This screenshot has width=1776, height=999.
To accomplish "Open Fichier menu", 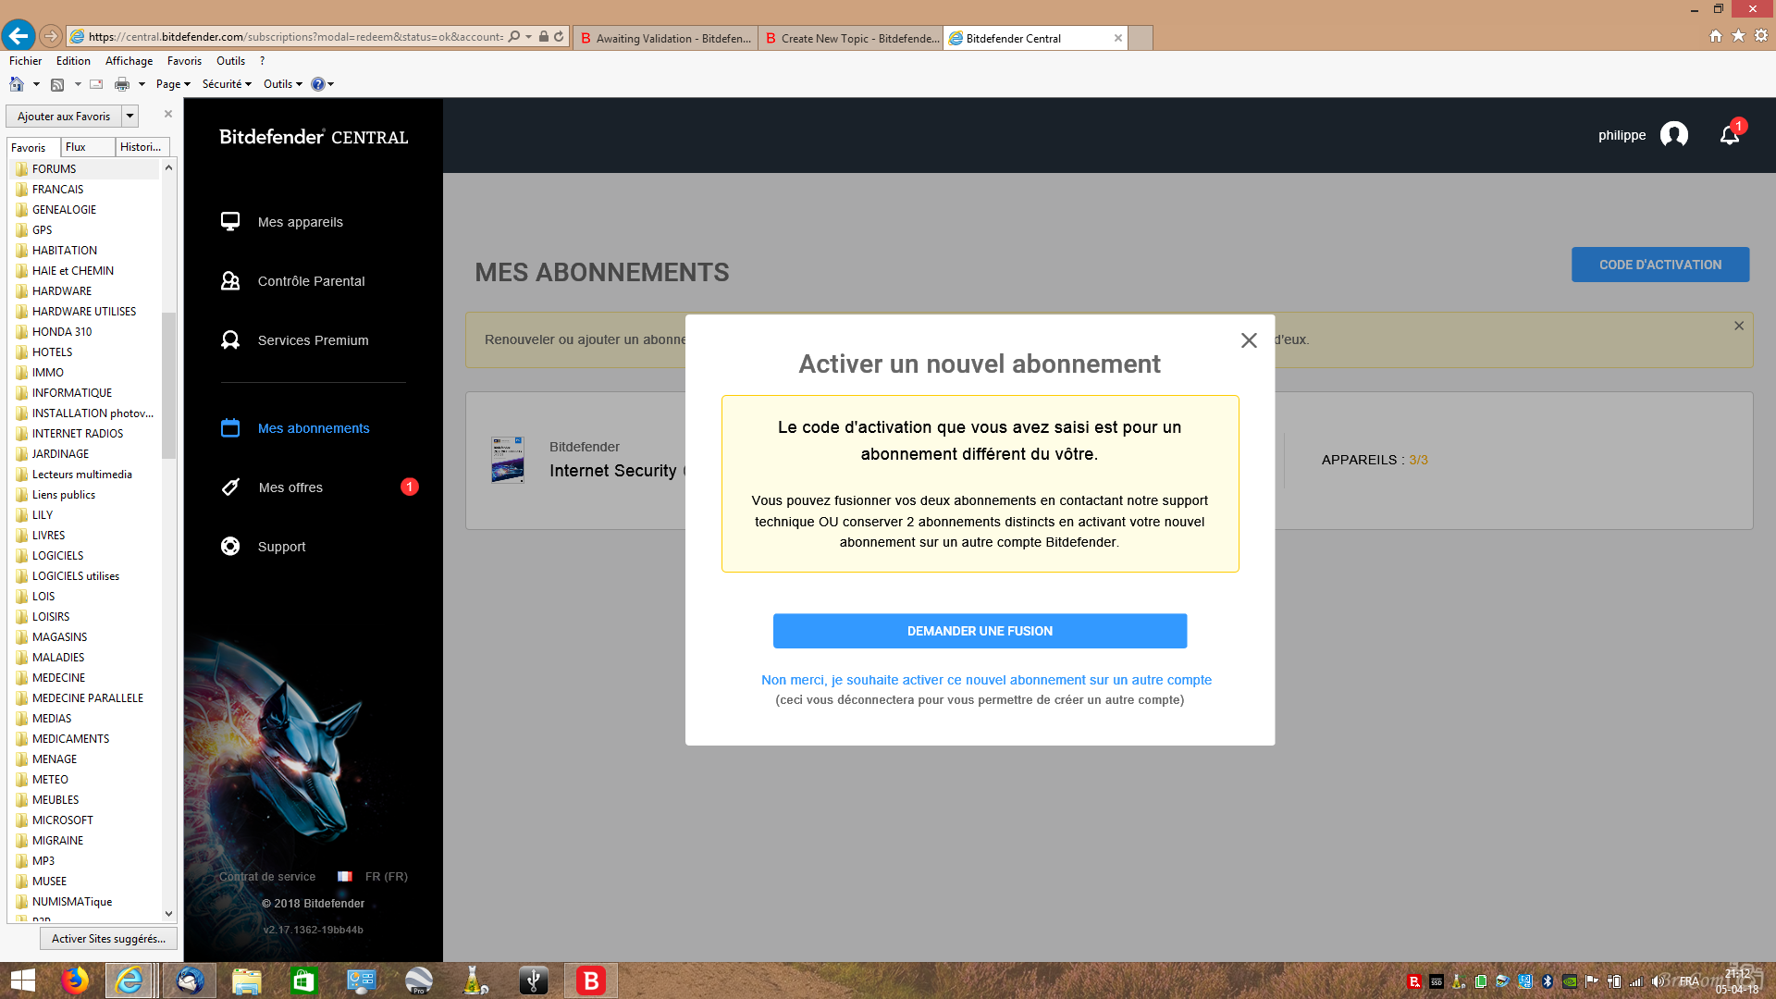I will pos(26,61).
